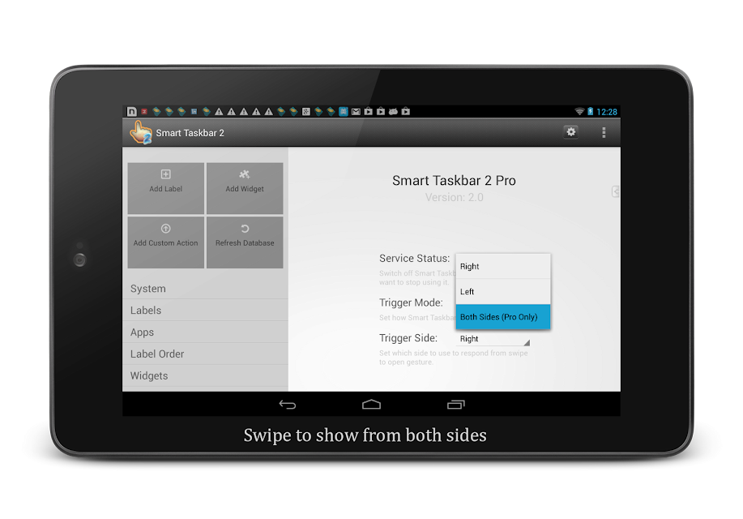
Task: Select Both Sides (Pro Only) option
Action: coord(503,316)
